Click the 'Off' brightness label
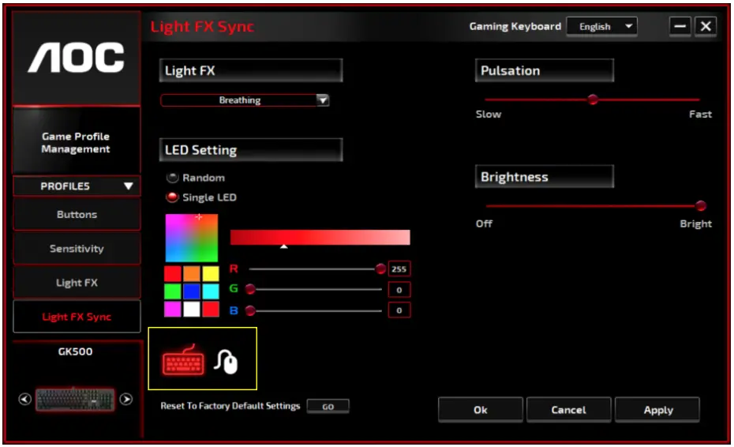Viewport: 734px width, 447px height. click(x=484, y=223)
